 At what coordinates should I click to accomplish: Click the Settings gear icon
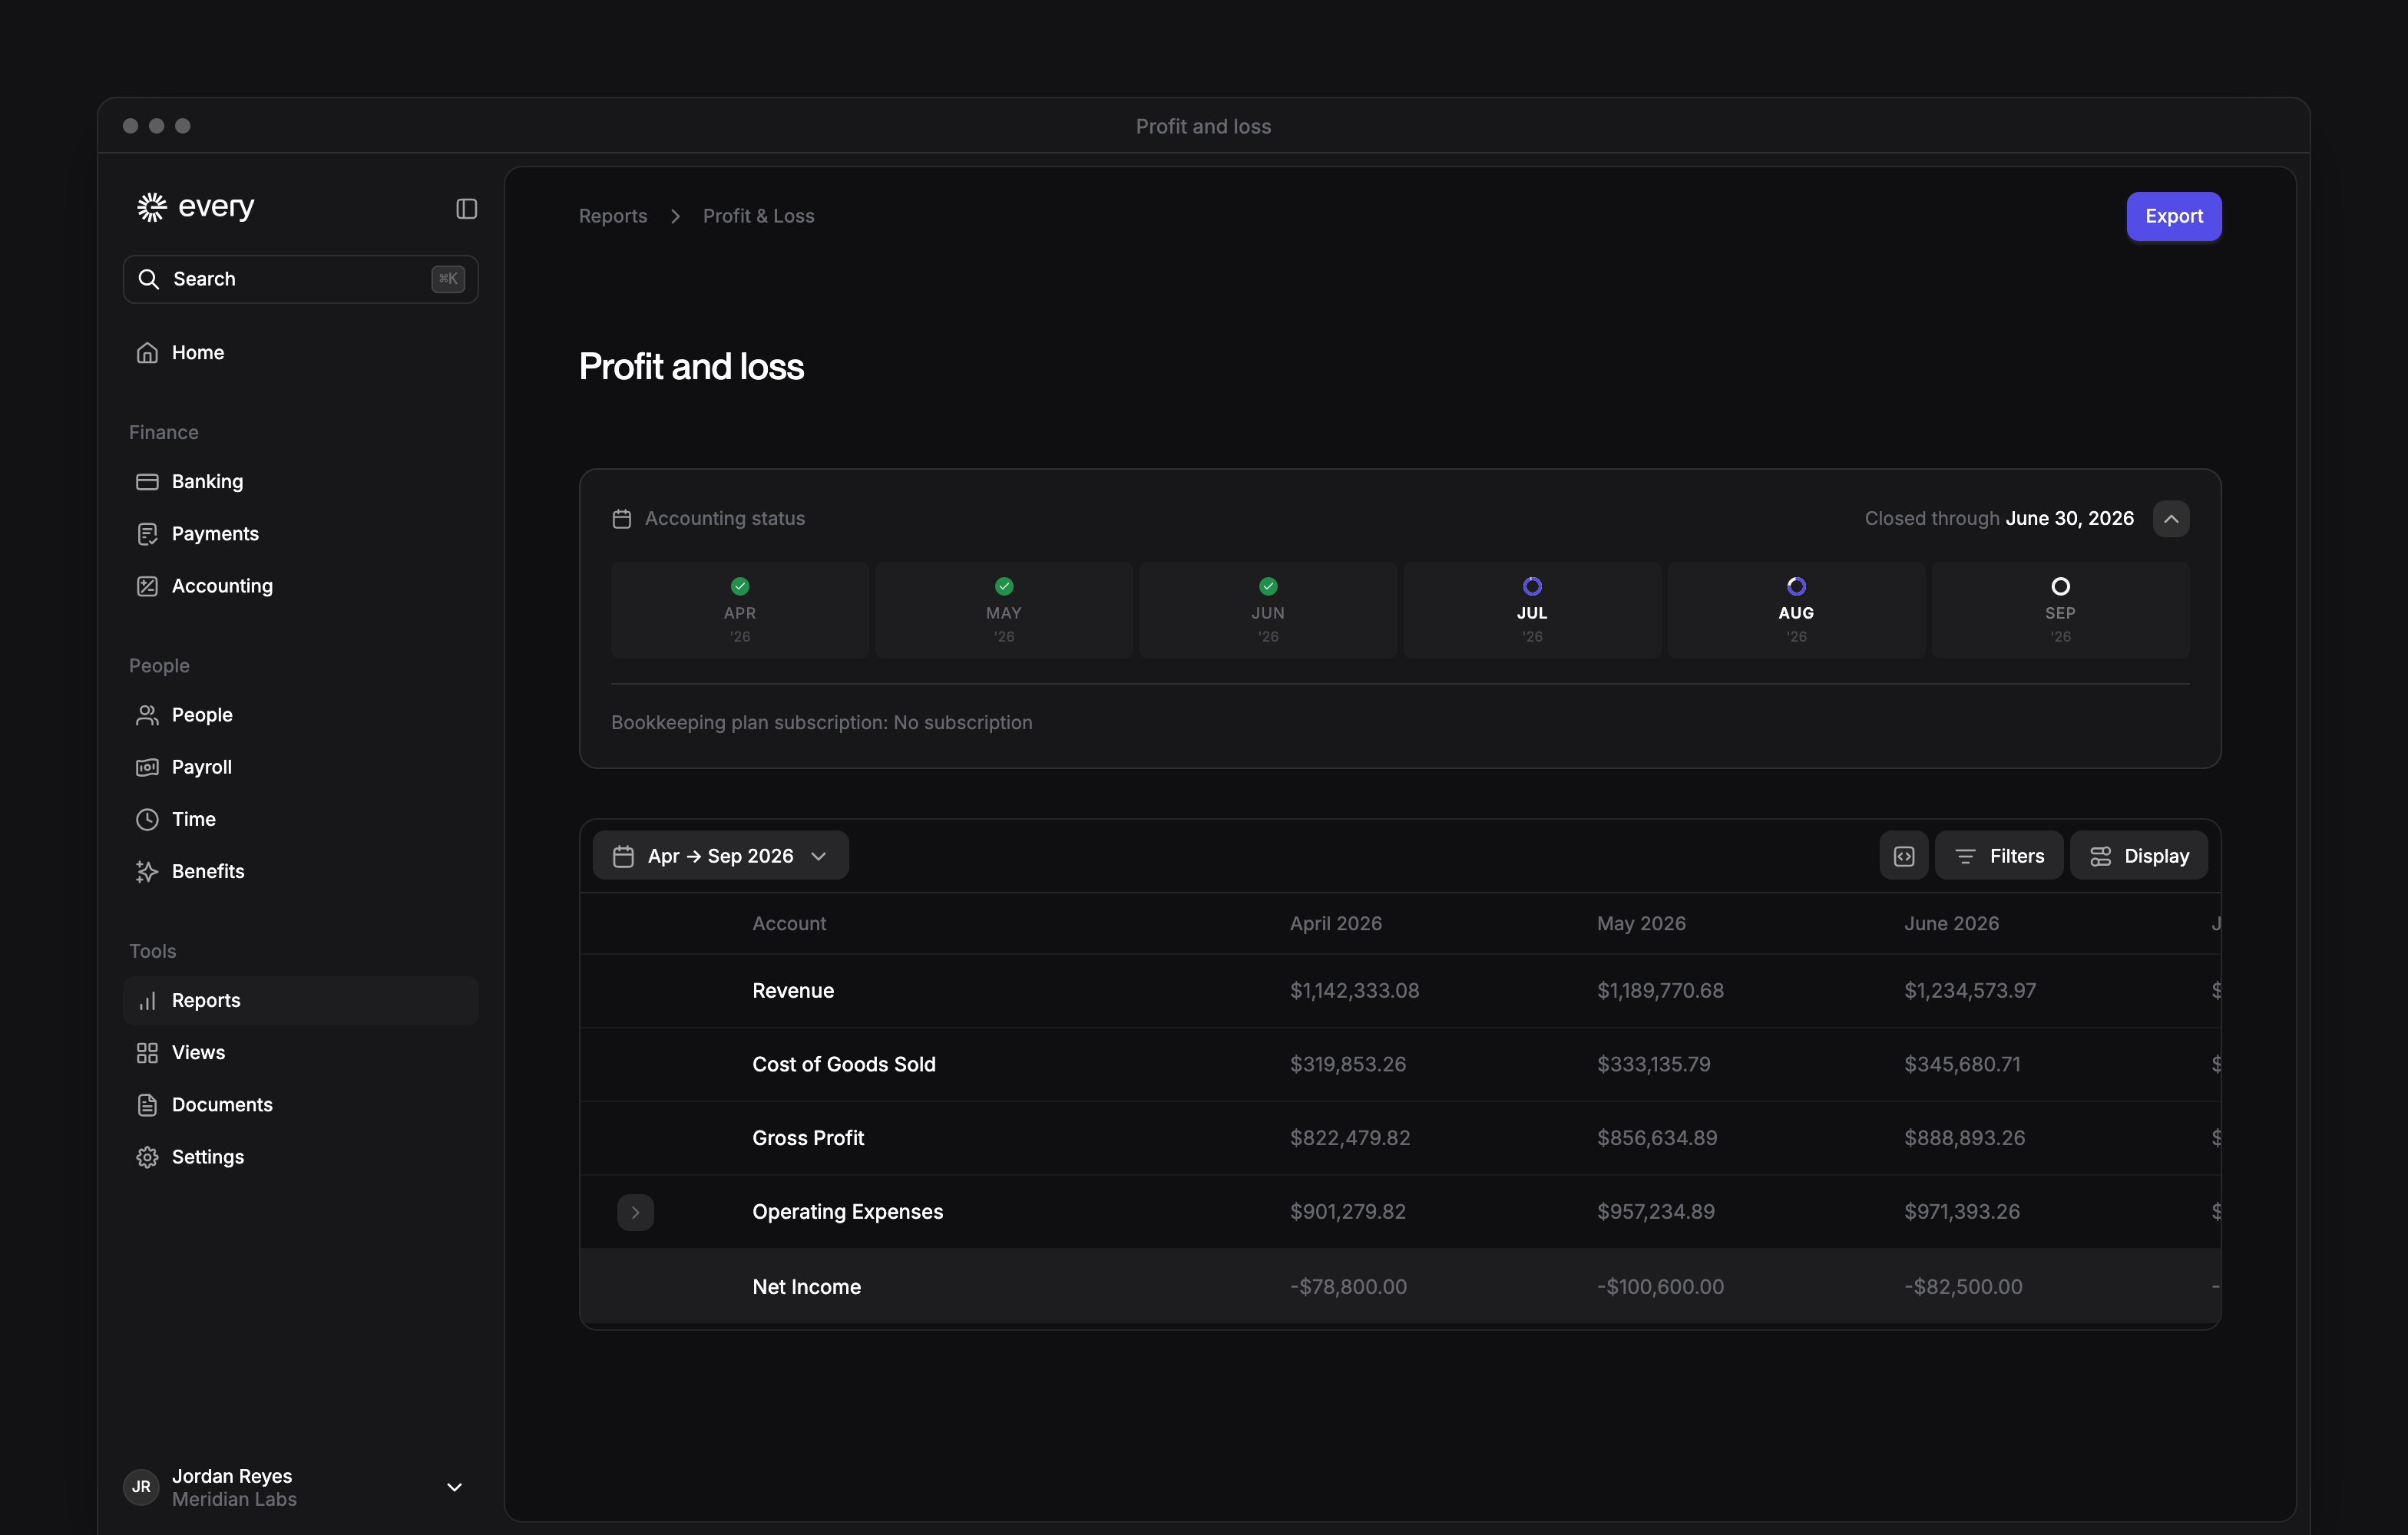coord(147,1157)
